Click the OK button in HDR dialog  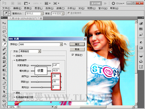pyautogui.click(x=77, y=44)
